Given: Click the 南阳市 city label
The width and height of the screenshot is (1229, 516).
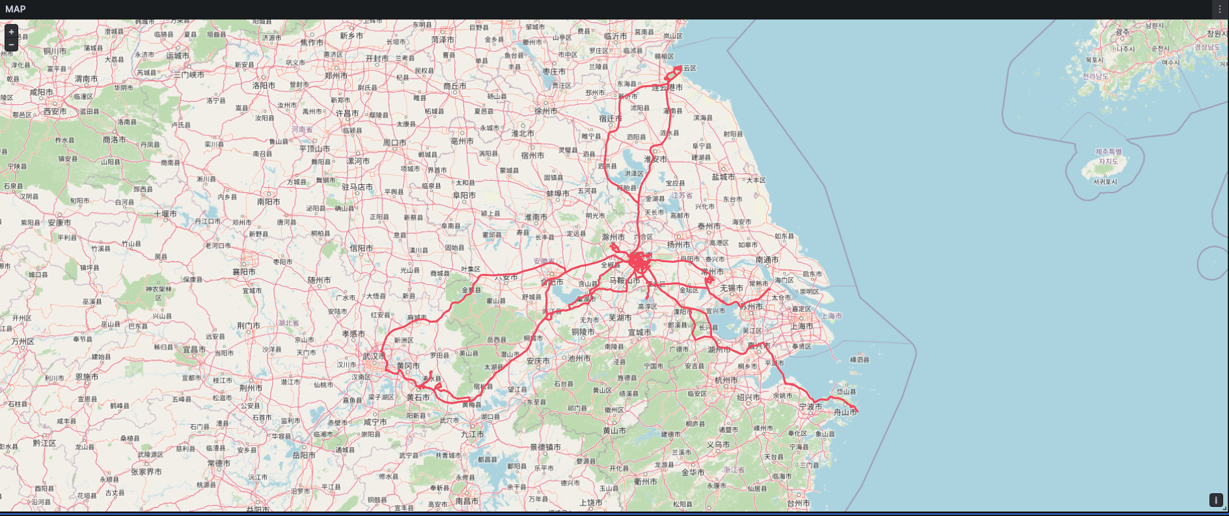Looking at the screenshot, I should [x=268, y=202].
